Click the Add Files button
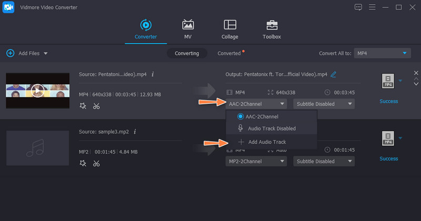 pos(26,53)
